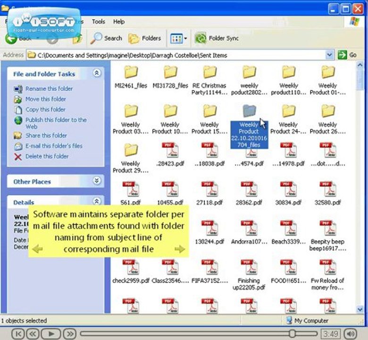Select the RE Christmas Party folder
368x340 pixels.
click(x=209, y=80)
